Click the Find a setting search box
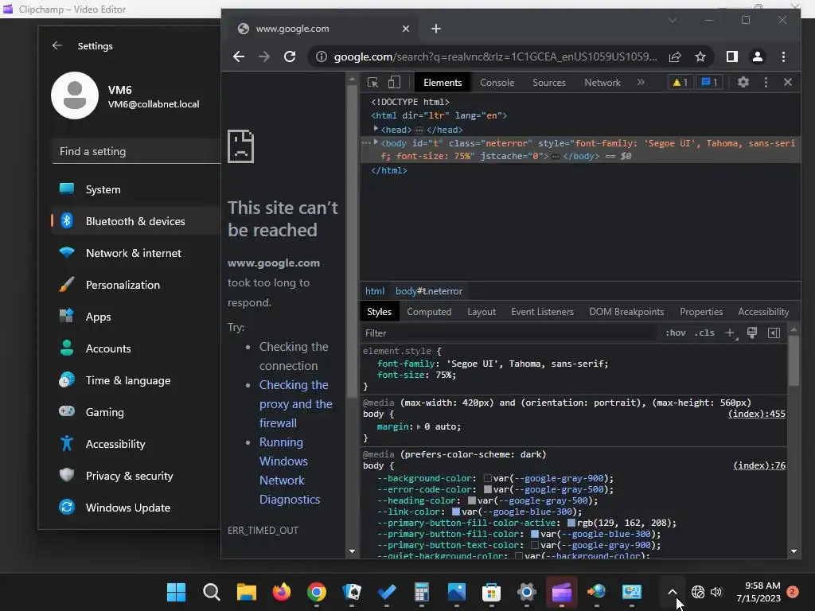The width and height of the screenshot is (815, 611). [x=136, y=151]
